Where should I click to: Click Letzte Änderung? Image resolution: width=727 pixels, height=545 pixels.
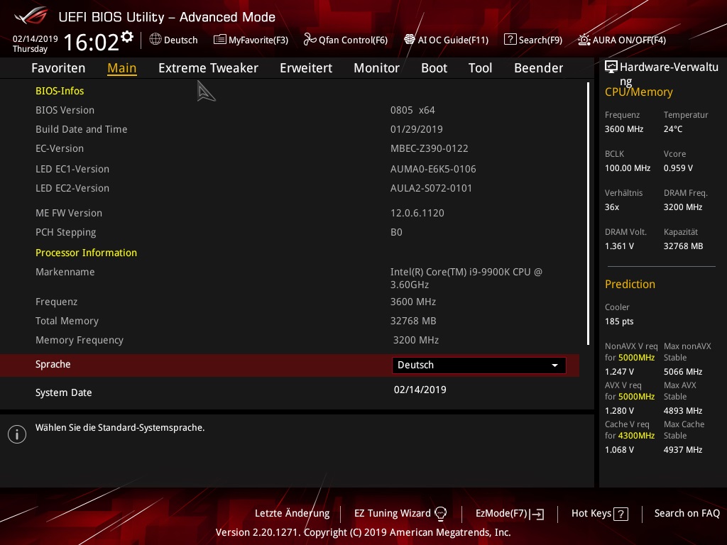coord(292,513)
